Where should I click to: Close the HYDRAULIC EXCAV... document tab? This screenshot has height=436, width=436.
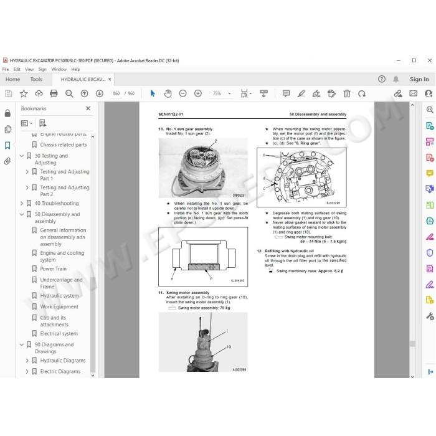click(x=110, y=79)
